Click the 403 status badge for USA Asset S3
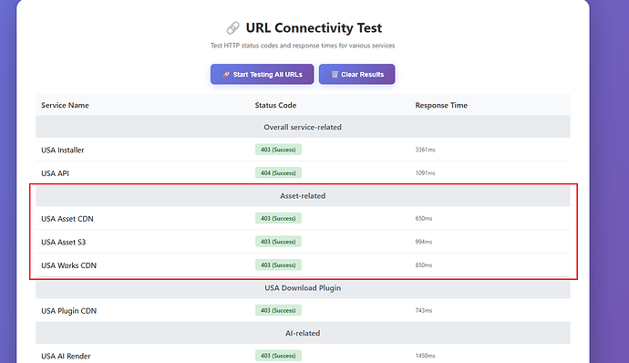The height and width of the screenshot is (363, 629). pos(278,242)
